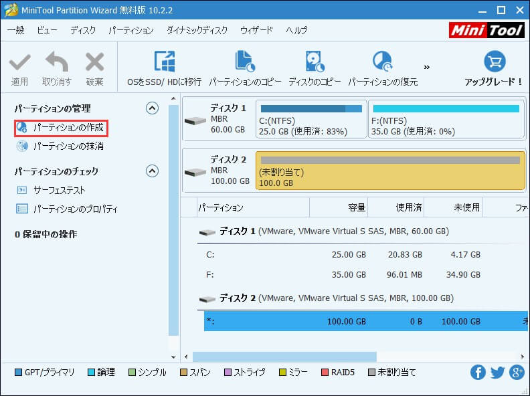
Task: Click the 破棄 (Discard) X icon
Action: pyautogui.click(x=94, y=62)
